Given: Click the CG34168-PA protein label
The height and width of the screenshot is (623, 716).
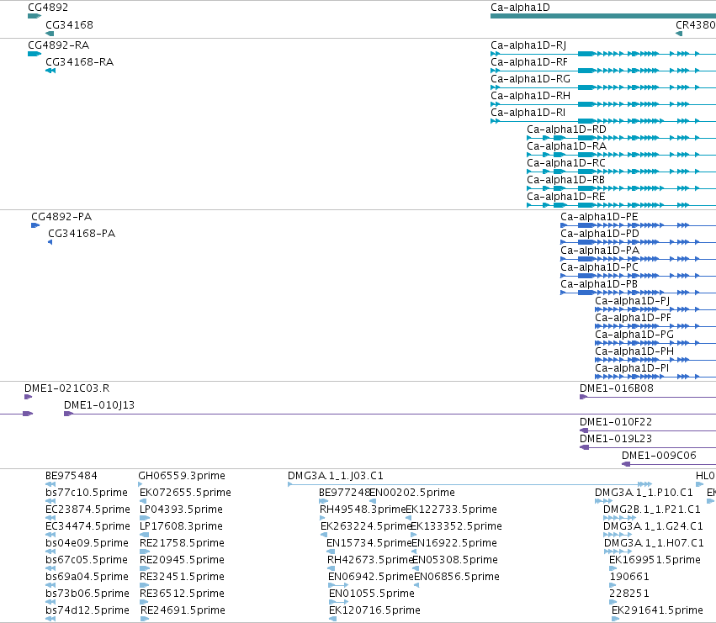Looking at the screenshot, I should [82, 234].
